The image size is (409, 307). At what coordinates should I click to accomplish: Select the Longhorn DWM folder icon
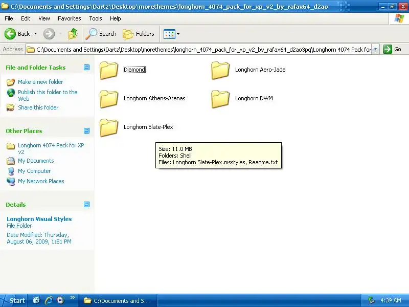click(x=220, y=99)
